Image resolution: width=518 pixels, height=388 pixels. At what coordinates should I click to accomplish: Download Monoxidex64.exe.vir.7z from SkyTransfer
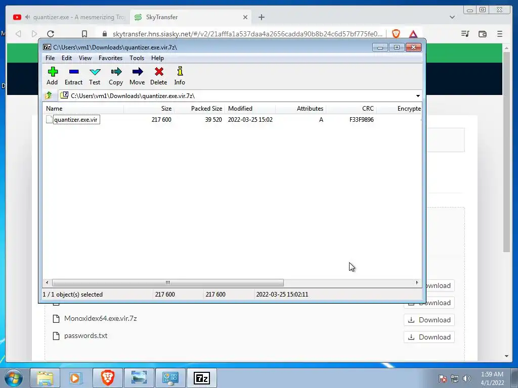[429, 320]
